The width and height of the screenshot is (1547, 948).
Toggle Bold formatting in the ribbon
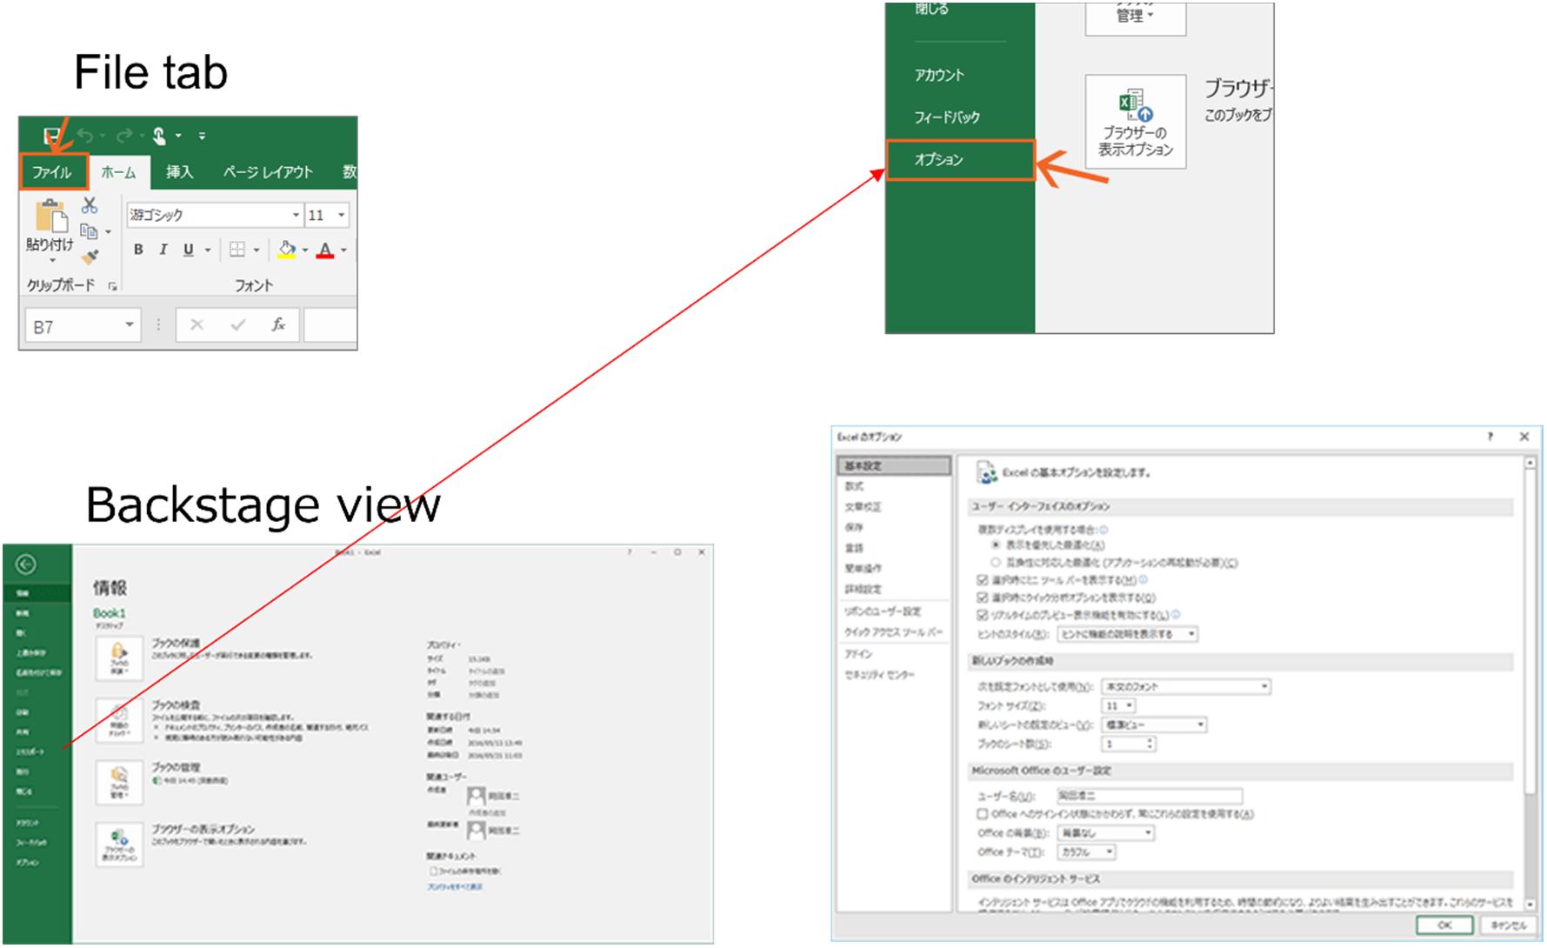tap(138, 250)
